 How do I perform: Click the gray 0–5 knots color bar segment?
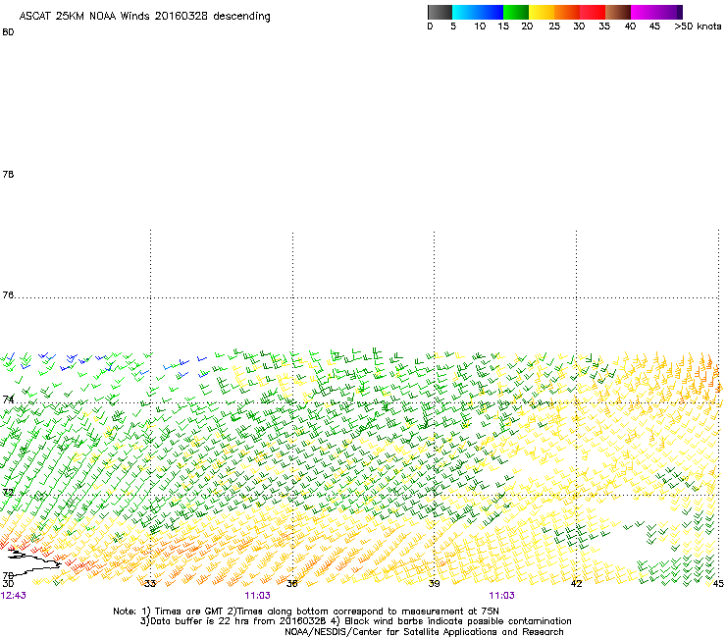pos(440,12)
